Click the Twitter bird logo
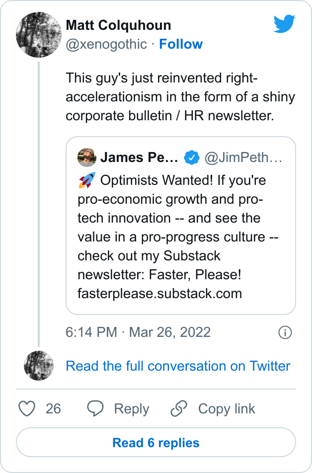Image resolution: width=312 pixels, height=473 pixels. pyautogui.click(x=284, y=24)
